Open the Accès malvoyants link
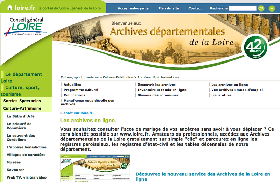Screen dimensions: 280x182 coord(133,8)
